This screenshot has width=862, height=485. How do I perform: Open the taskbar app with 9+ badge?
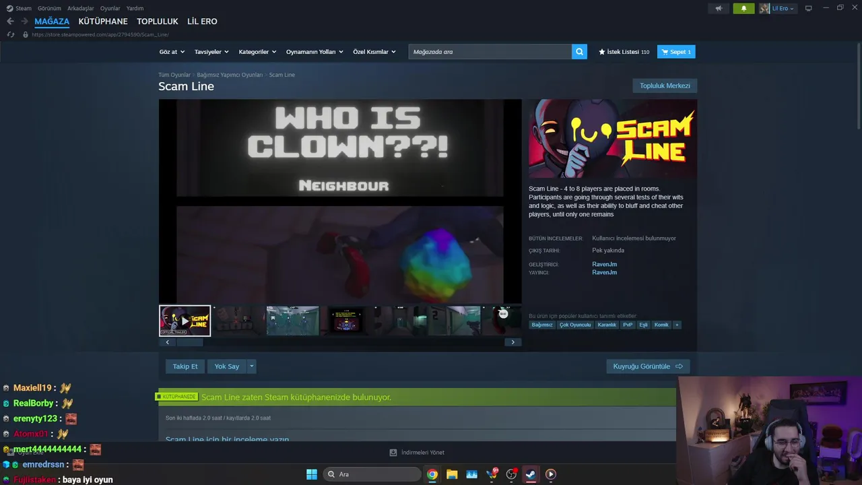tap(492, 474)
